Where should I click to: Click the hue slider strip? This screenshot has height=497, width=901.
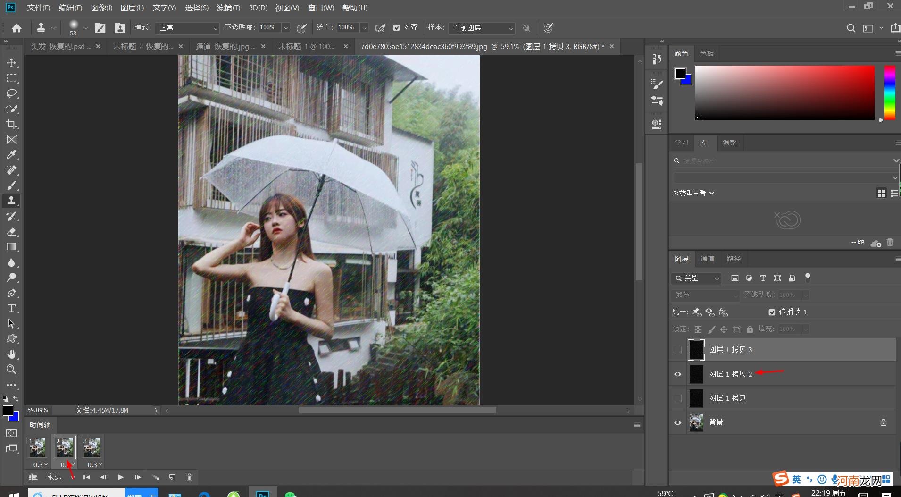point(889,93)
